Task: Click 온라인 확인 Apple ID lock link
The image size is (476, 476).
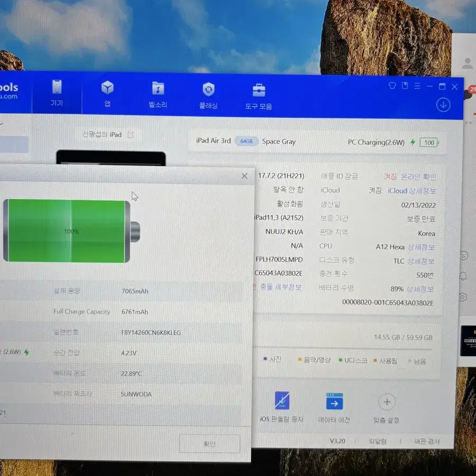Action: coord(418,177)
